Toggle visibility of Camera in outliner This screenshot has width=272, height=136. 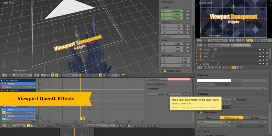pos(260,49)
